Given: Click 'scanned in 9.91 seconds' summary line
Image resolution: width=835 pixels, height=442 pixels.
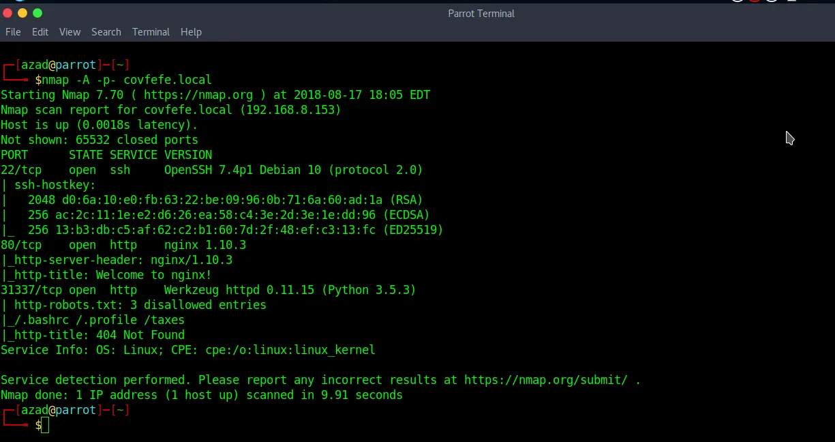Looking at the screenshot, I should [x=202, y=395].
